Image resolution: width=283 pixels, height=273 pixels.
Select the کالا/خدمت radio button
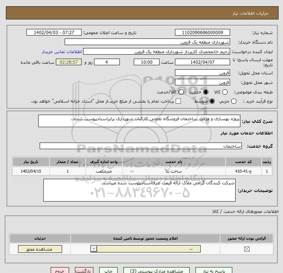(181, 92)
